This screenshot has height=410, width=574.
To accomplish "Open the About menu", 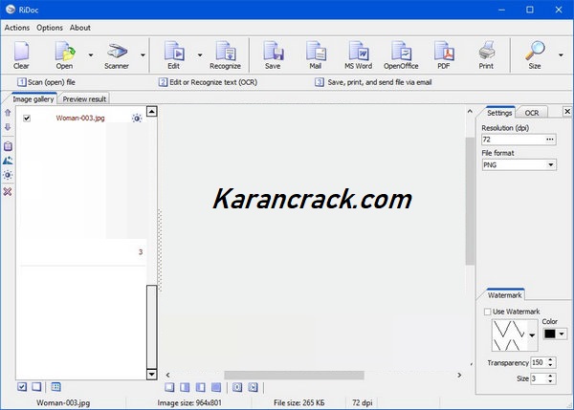I will click(x=79, y=28).
